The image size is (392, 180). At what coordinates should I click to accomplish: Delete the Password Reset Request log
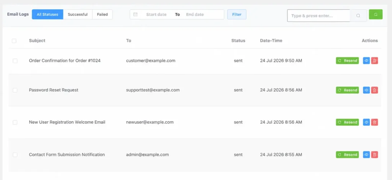point(374,90)
